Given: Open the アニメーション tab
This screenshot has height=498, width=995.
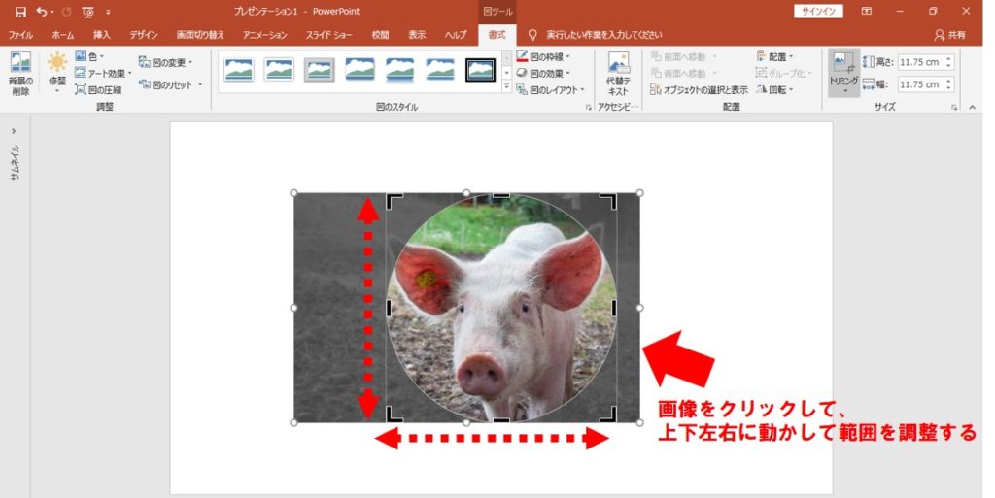Looking at the screenshot, I should (265, 34).
